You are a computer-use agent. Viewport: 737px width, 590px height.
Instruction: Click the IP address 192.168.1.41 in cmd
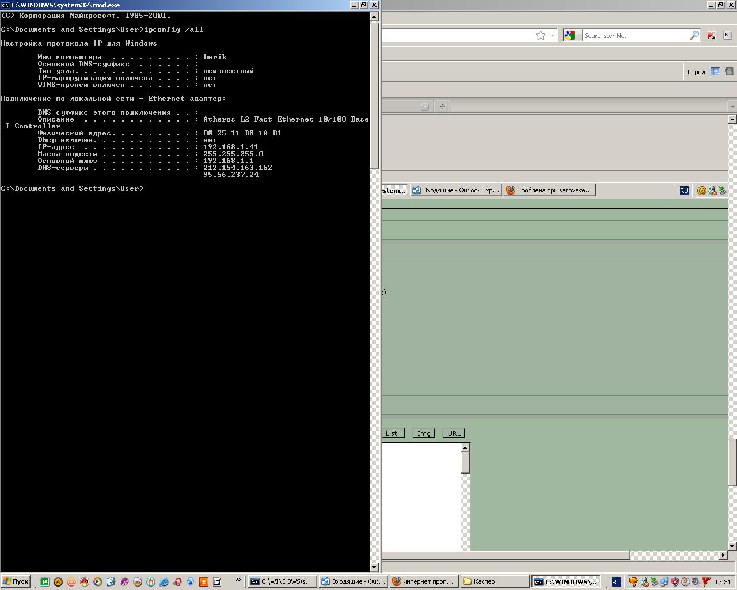coord(231,147)
